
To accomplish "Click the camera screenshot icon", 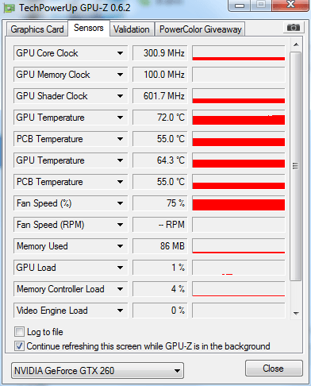I will 293,28.
